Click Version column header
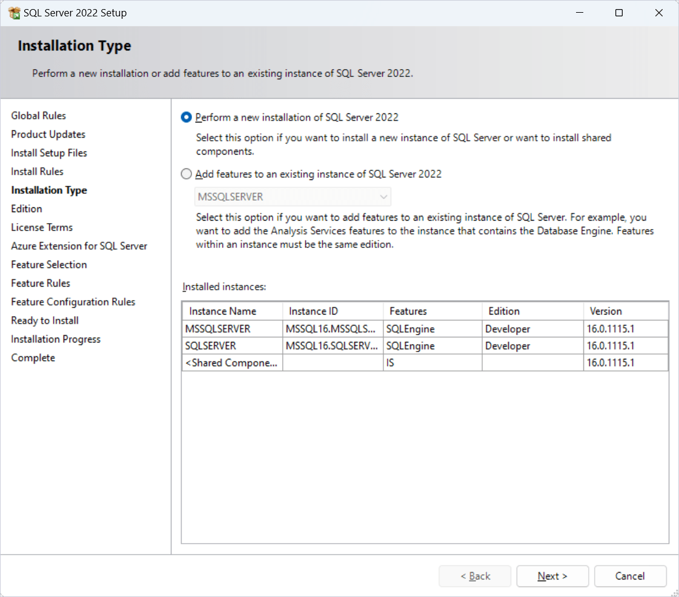 [x=626, y=311]
